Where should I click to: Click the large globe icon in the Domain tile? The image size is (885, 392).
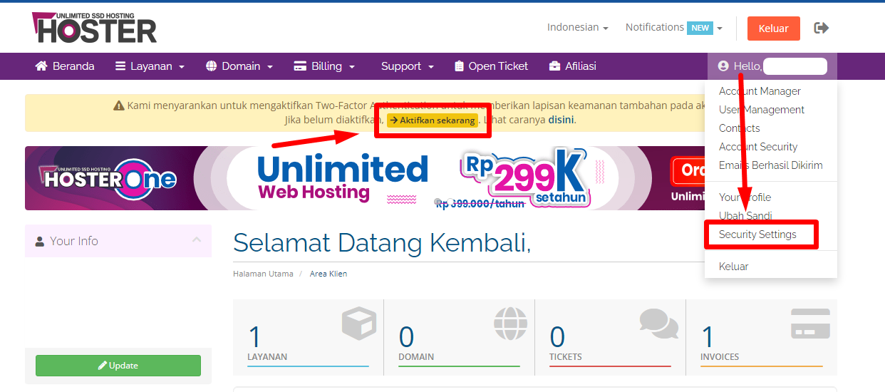511,324
